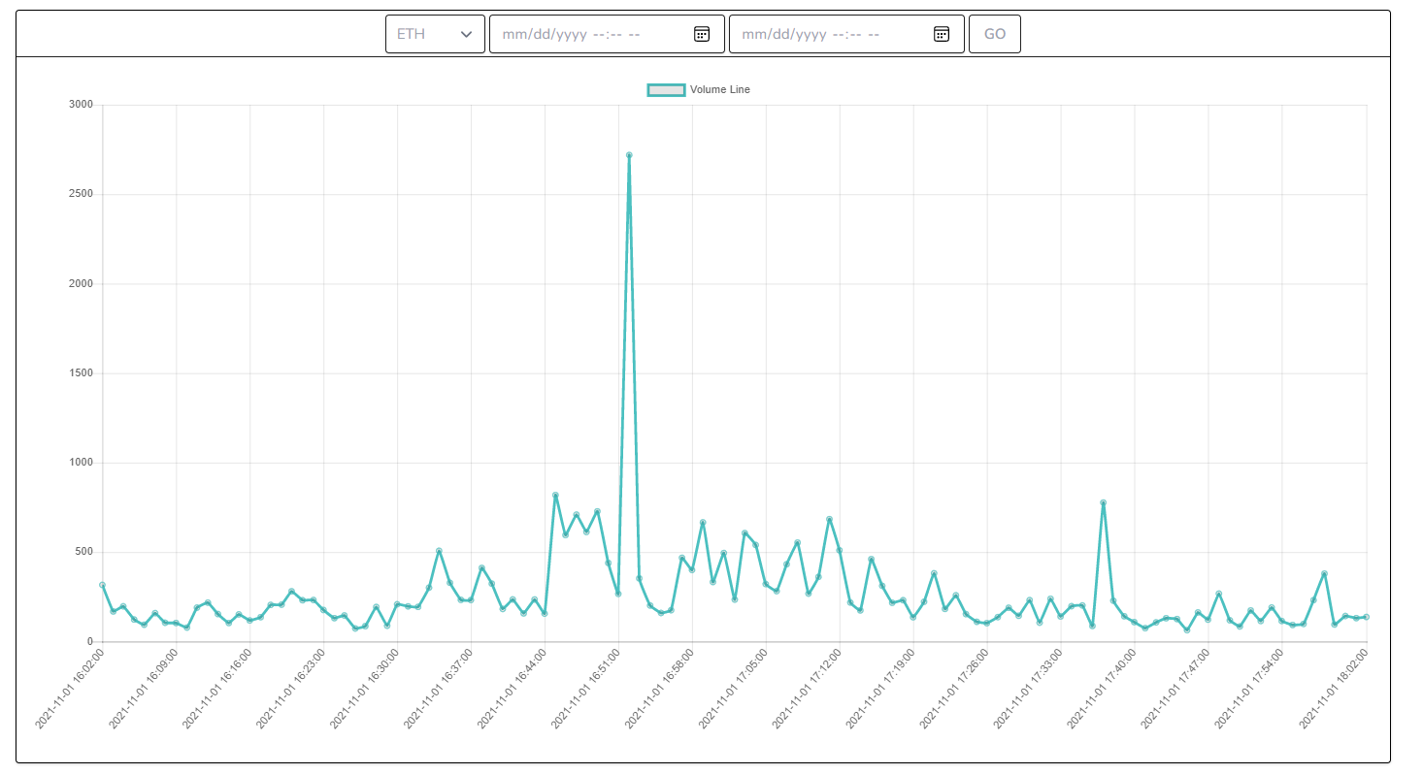This screenshot has height=774, width=1423.
Task: Select day segment in first date field
Action: 537,34
